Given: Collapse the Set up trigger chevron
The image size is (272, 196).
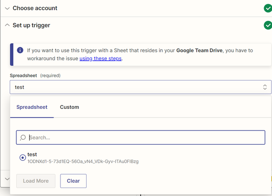Looking at the screenshot, I should (x=7, y=25).
